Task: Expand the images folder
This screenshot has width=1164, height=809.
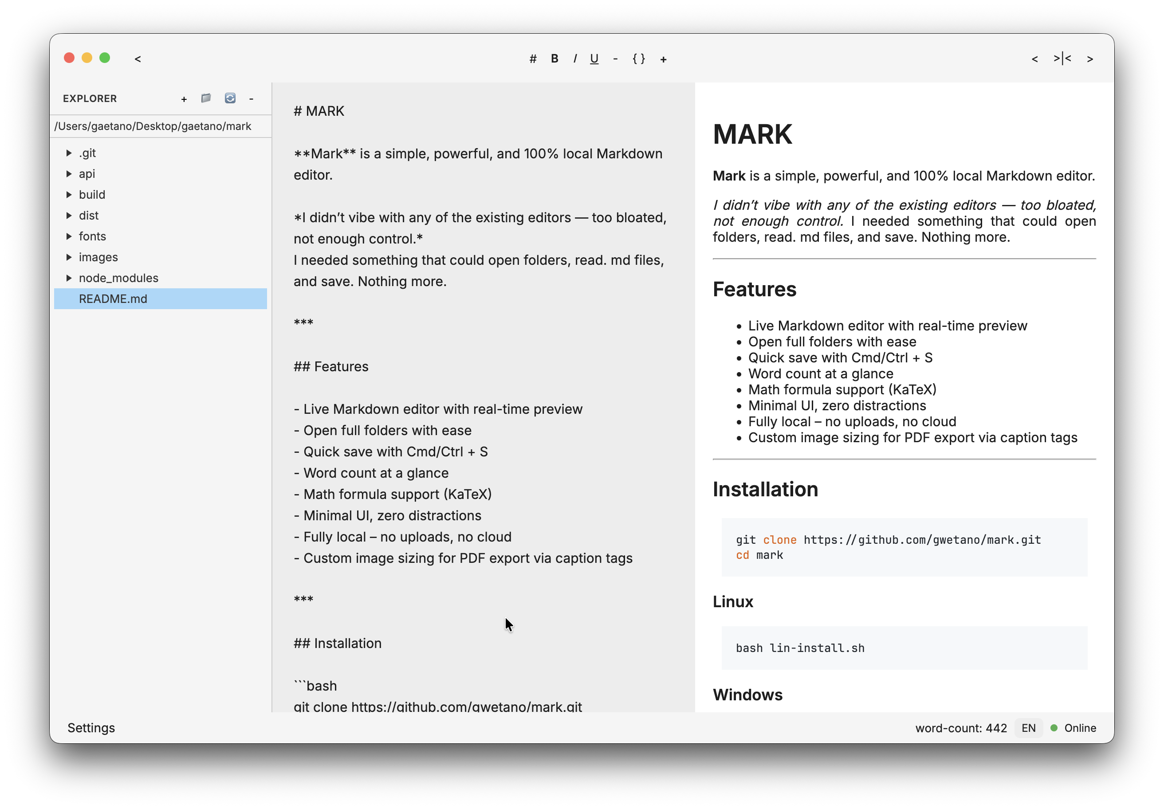Action: point(68,257)
